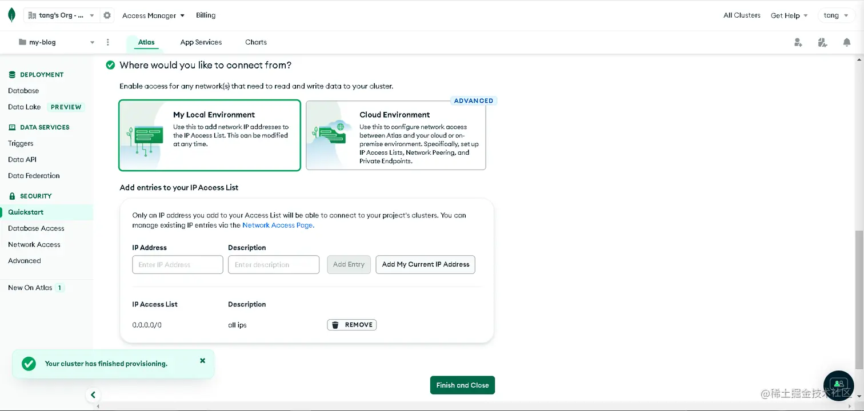Click Add Entry button
Viewport: 864px width, 411px height.
click(349, 264)
